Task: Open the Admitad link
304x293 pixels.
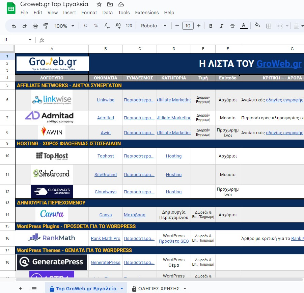Action: (106, 118)
